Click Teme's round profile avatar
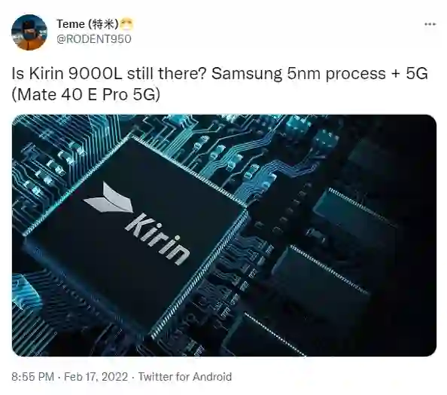This screenshot has width=447, height=395. [x=29, y=32]
